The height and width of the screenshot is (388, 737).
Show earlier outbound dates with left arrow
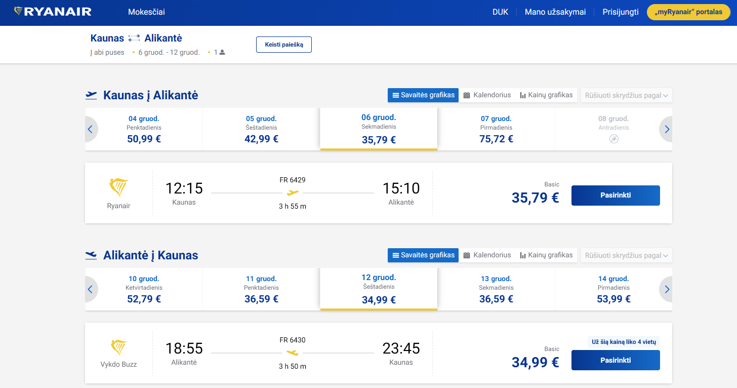click(x=91, y=129)
